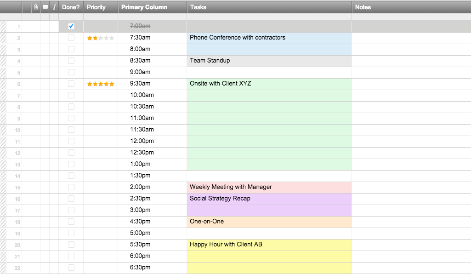Select the Onsite with Client XYZ cell

[269, 84]
